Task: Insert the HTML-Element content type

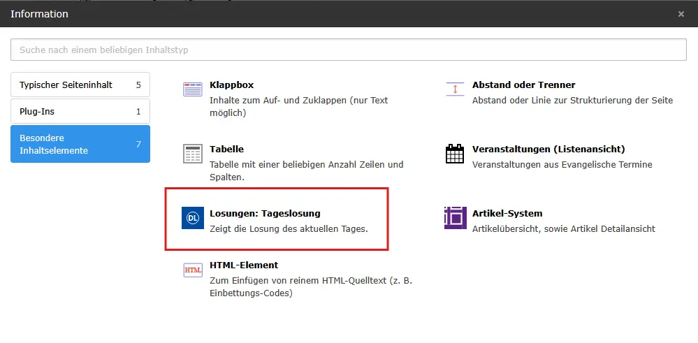Action: click(244, 265)
